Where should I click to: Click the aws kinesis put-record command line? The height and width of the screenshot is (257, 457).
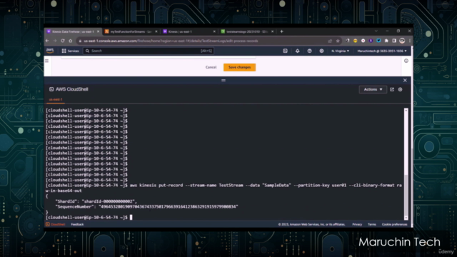tap(224, 188)
